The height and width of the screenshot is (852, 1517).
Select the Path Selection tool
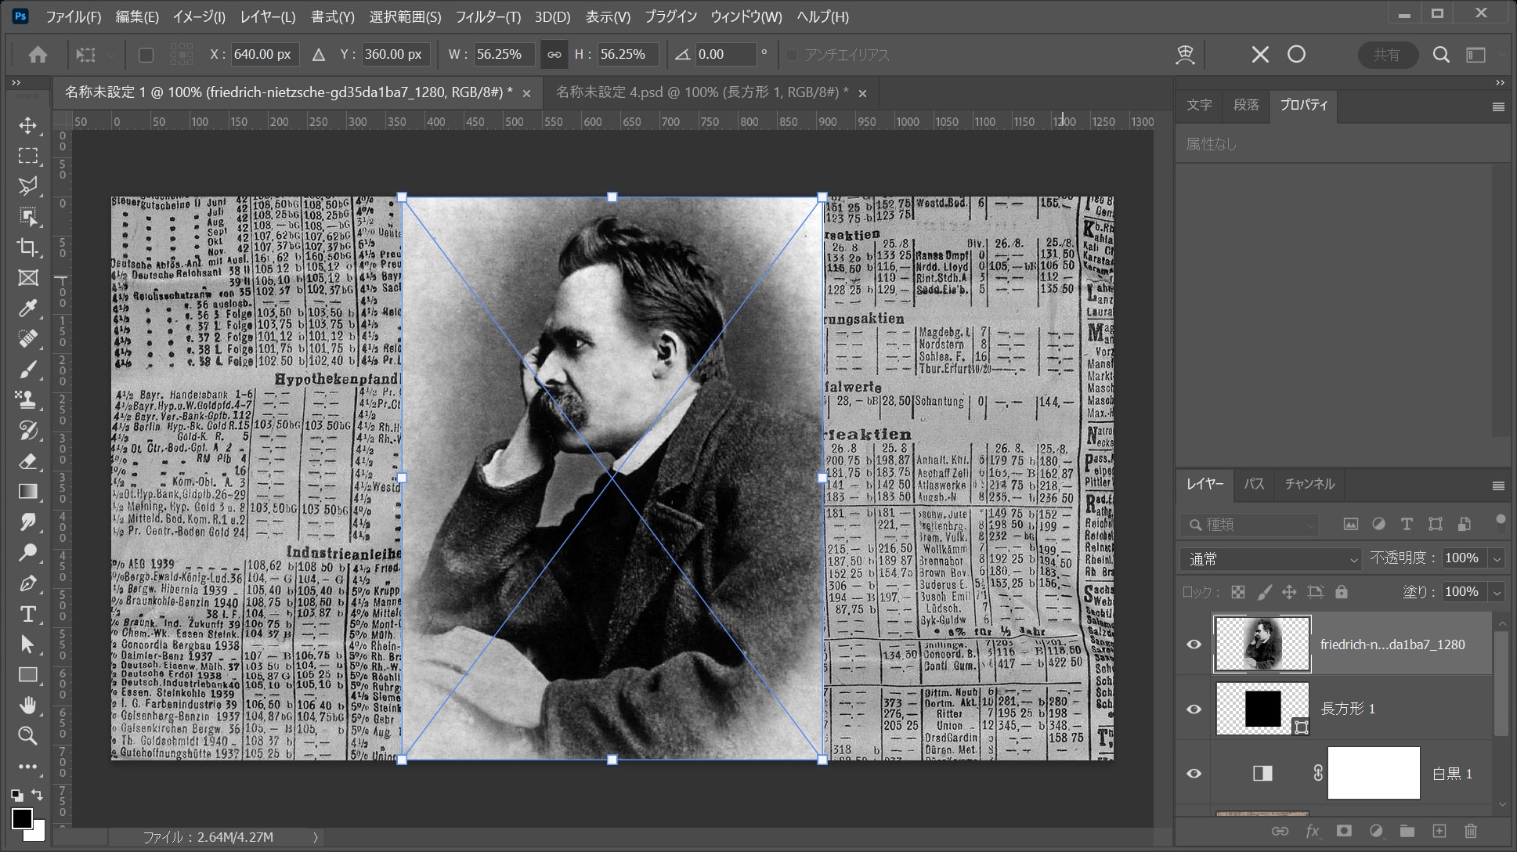[x=28, y=644]
